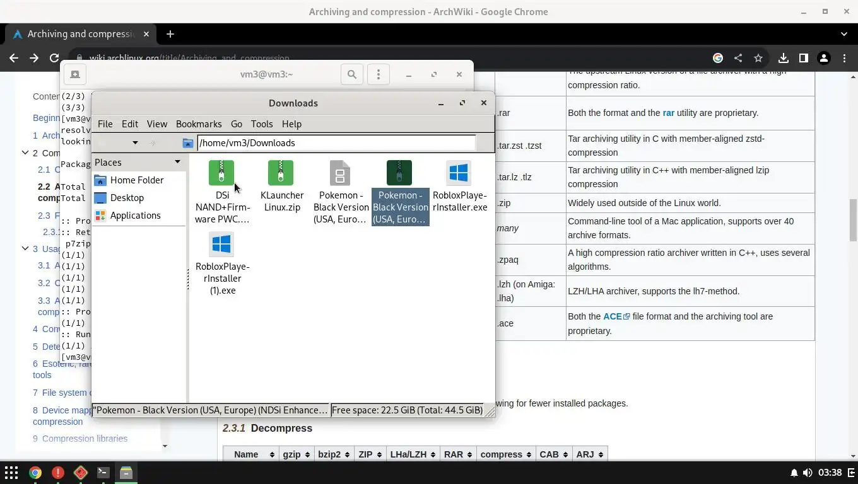
Task: Select KLauncher Linux.zip archive file
Action: click(x=281, y=187)
